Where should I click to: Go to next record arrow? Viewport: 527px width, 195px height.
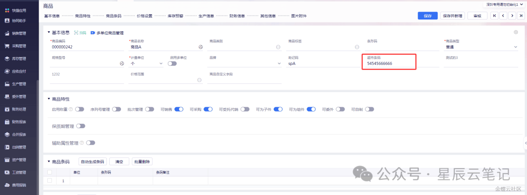tap(512, 16)
